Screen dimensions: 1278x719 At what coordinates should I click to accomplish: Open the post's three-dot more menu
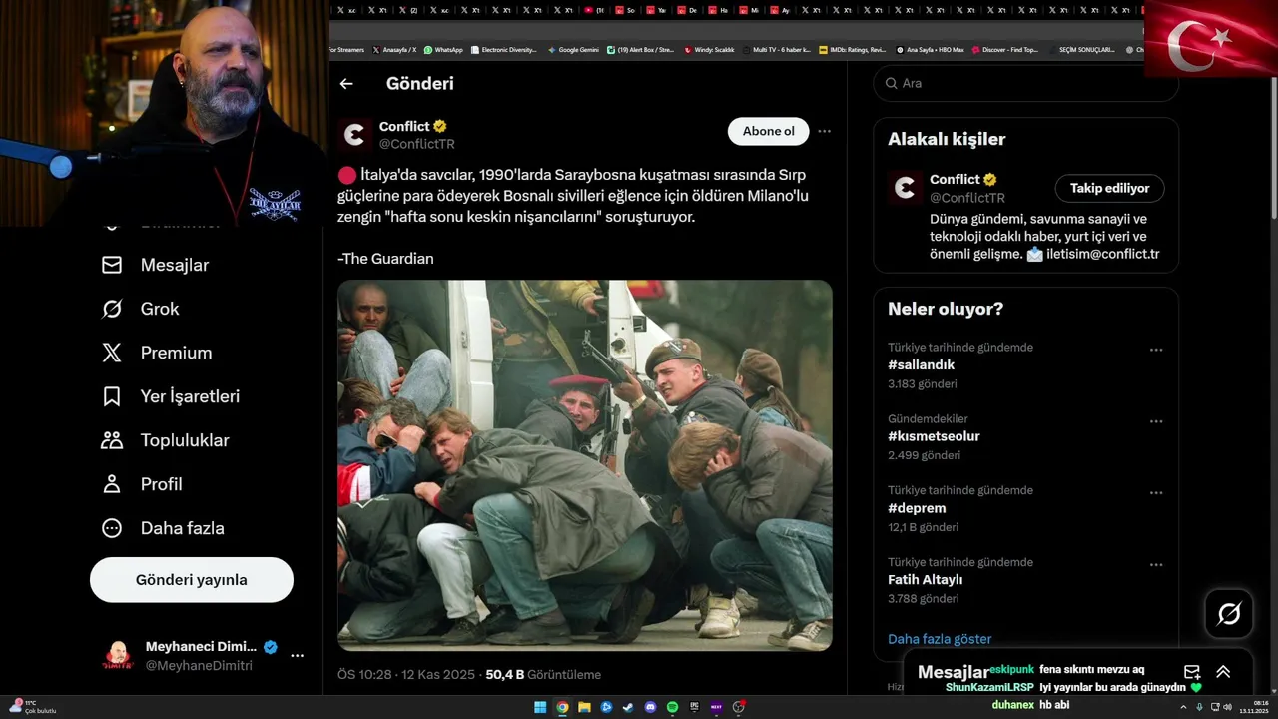pyautogui.click(x=824, y=131)
